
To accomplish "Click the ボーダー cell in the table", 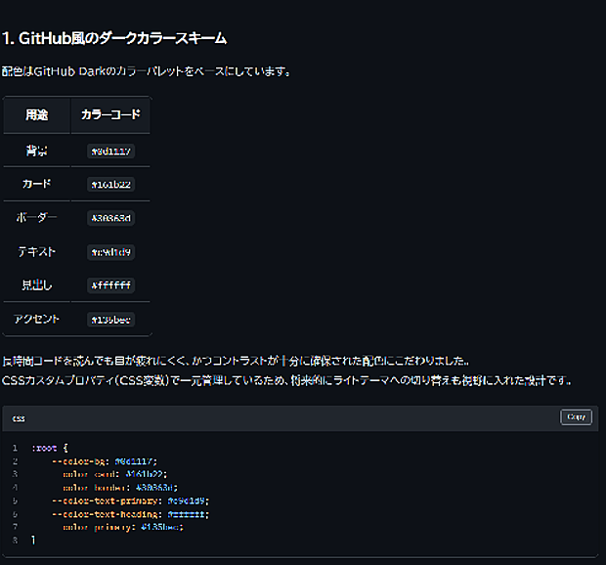I will 37,218.
